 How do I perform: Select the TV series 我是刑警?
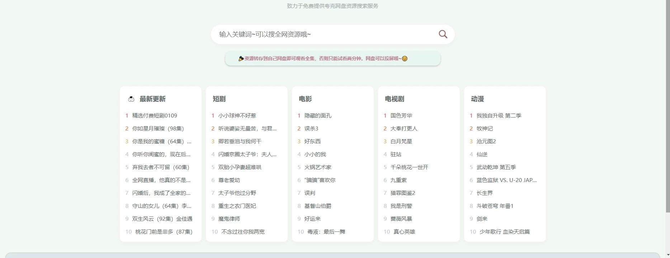401,206
